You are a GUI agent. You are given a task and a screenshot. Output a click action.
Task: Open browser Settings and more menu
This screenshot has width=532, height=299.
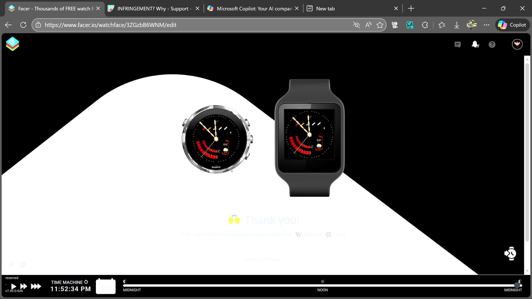pyautogui.click(x=487, y=25)
